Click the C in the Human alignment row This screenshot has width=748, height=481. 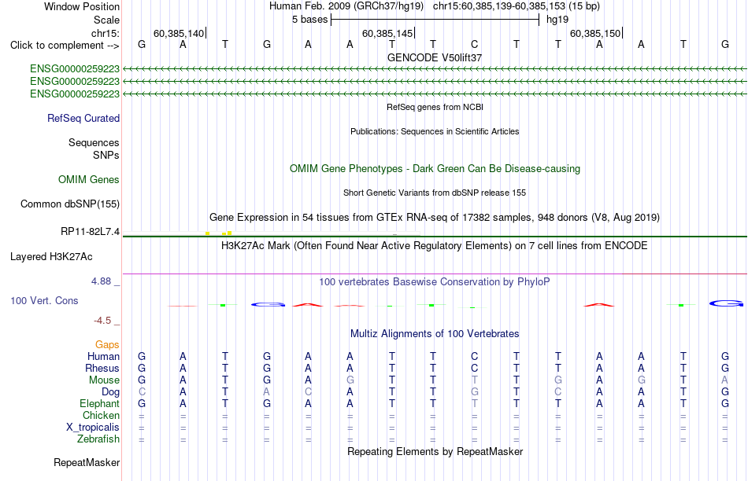click(x=474, y=356)
